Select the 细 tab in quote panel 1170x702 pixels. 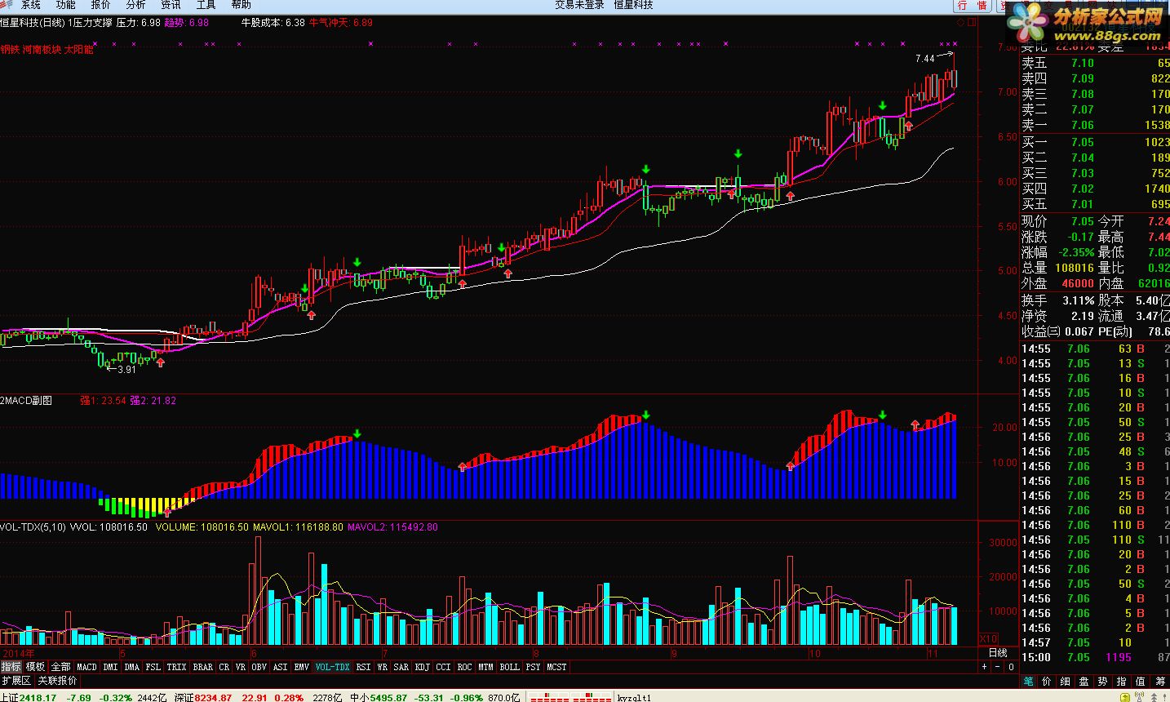[1066, 681]
